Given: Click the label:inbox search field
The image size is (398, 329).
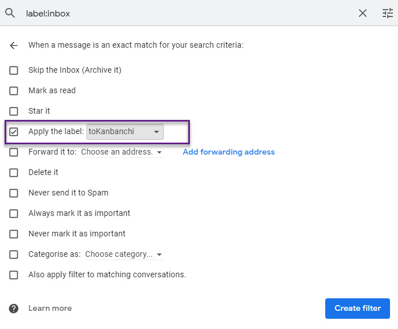Looking at the screenshot, I should point(188,13).
